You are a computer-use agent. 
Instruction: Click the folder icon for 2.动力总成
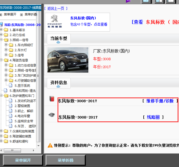click(6, 35)
